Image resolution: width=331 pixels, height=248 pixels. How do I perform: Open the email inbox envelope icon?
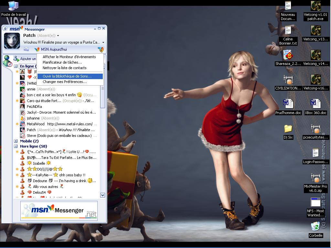[x=26, y=49]
